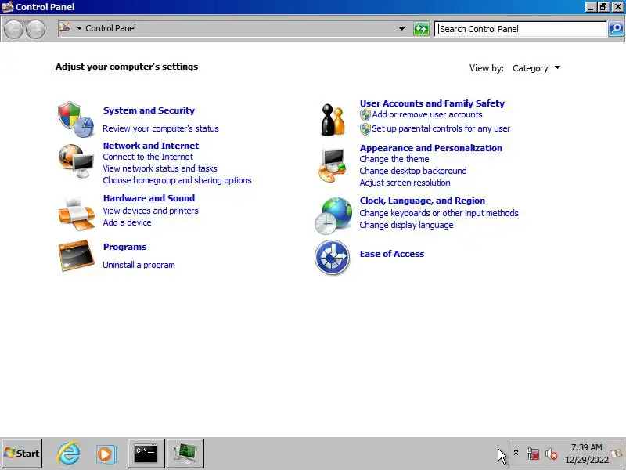
Task: Show hidden tray icons arrow
Action: (516, 453)
